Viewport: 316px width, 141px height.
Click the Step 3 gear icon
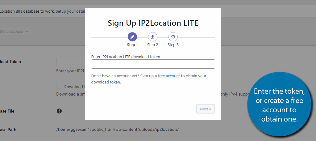173,37
